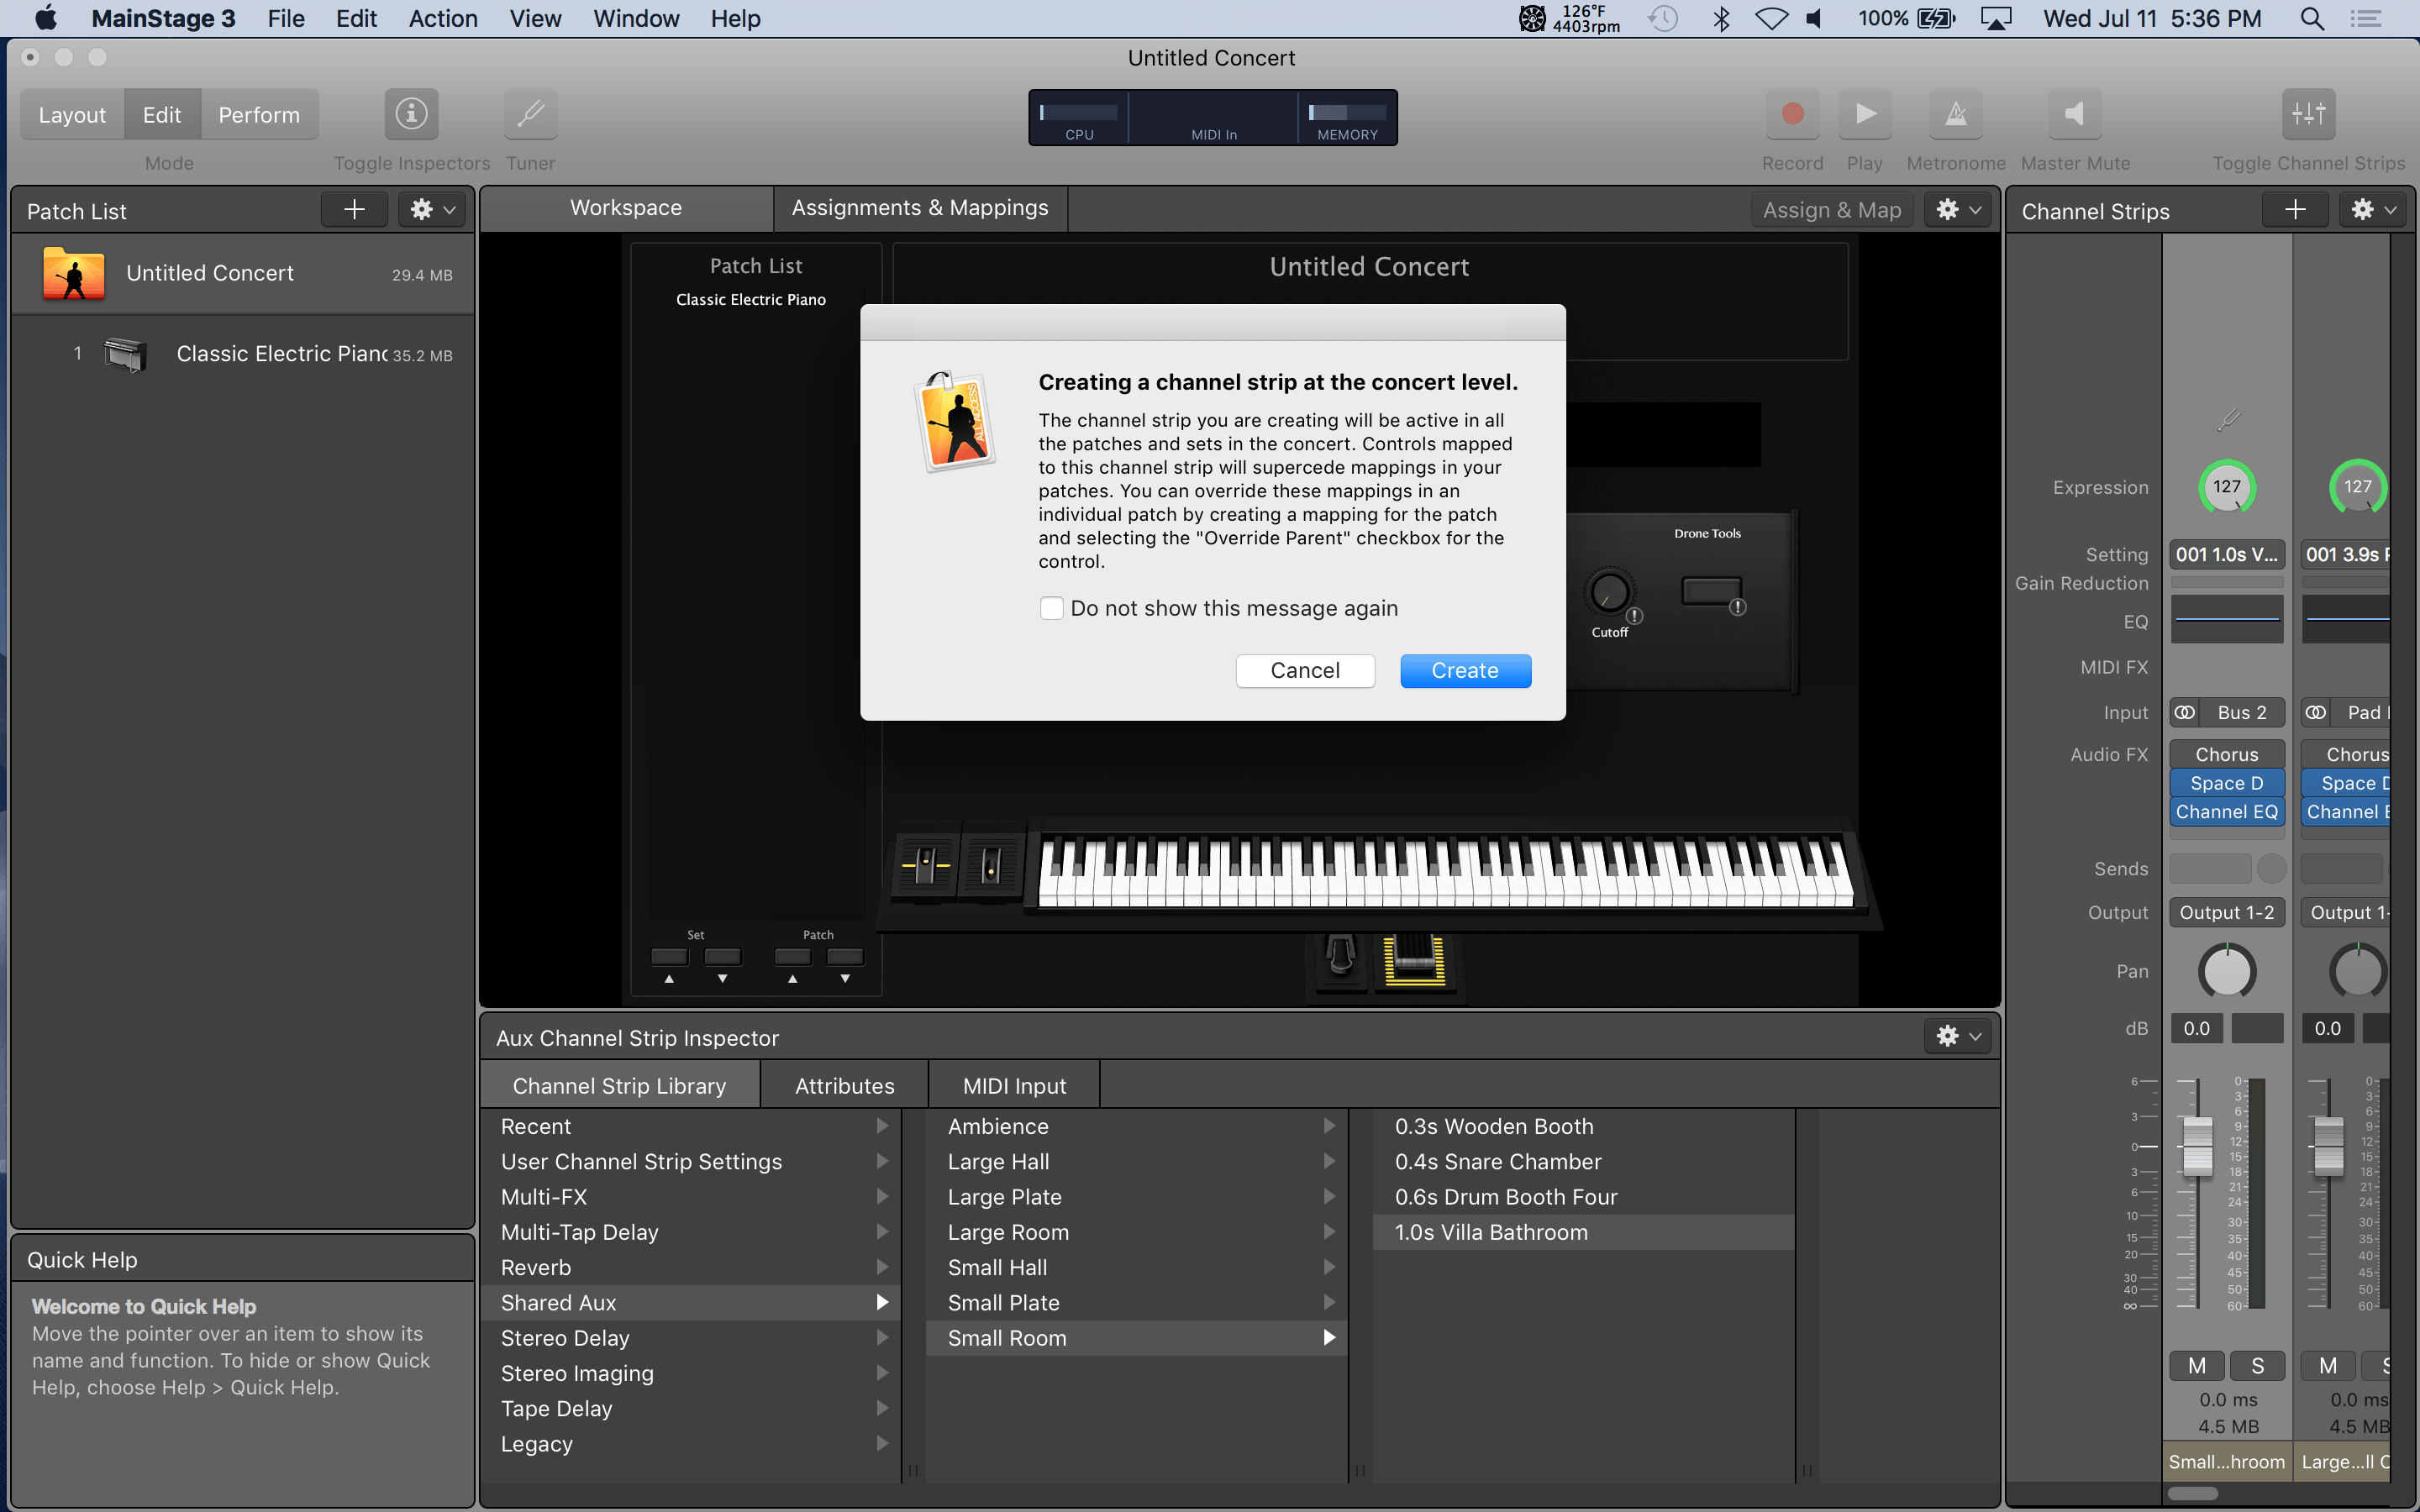2420x1512 pixels.
Task: Open the Channel Strip Library tab
Action: point(619,1086)
